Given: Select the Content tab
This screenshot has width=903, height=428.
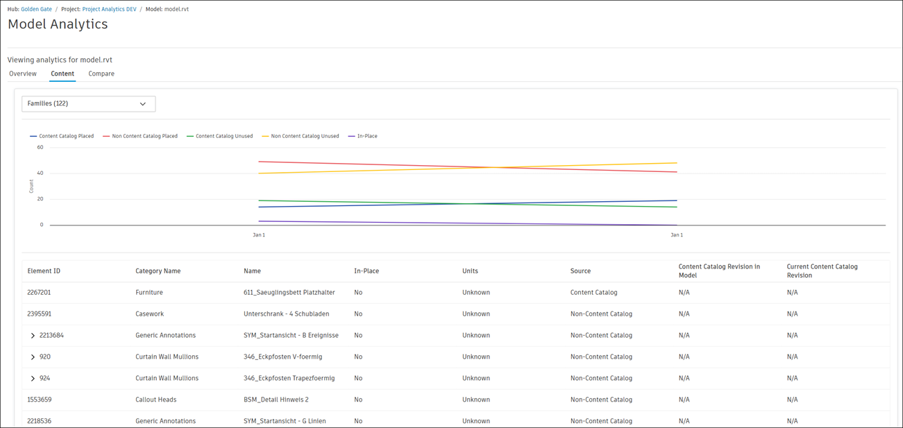Looking at the screenshot, I should pos(62,74).
